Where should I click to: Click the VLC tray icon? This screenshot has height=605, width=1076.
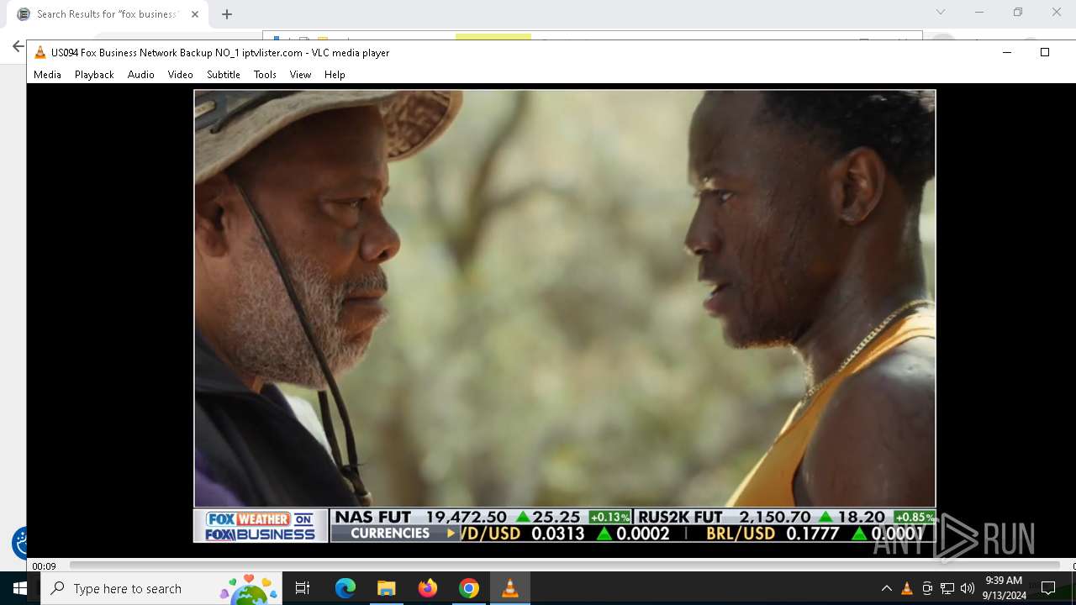(907, 588)
